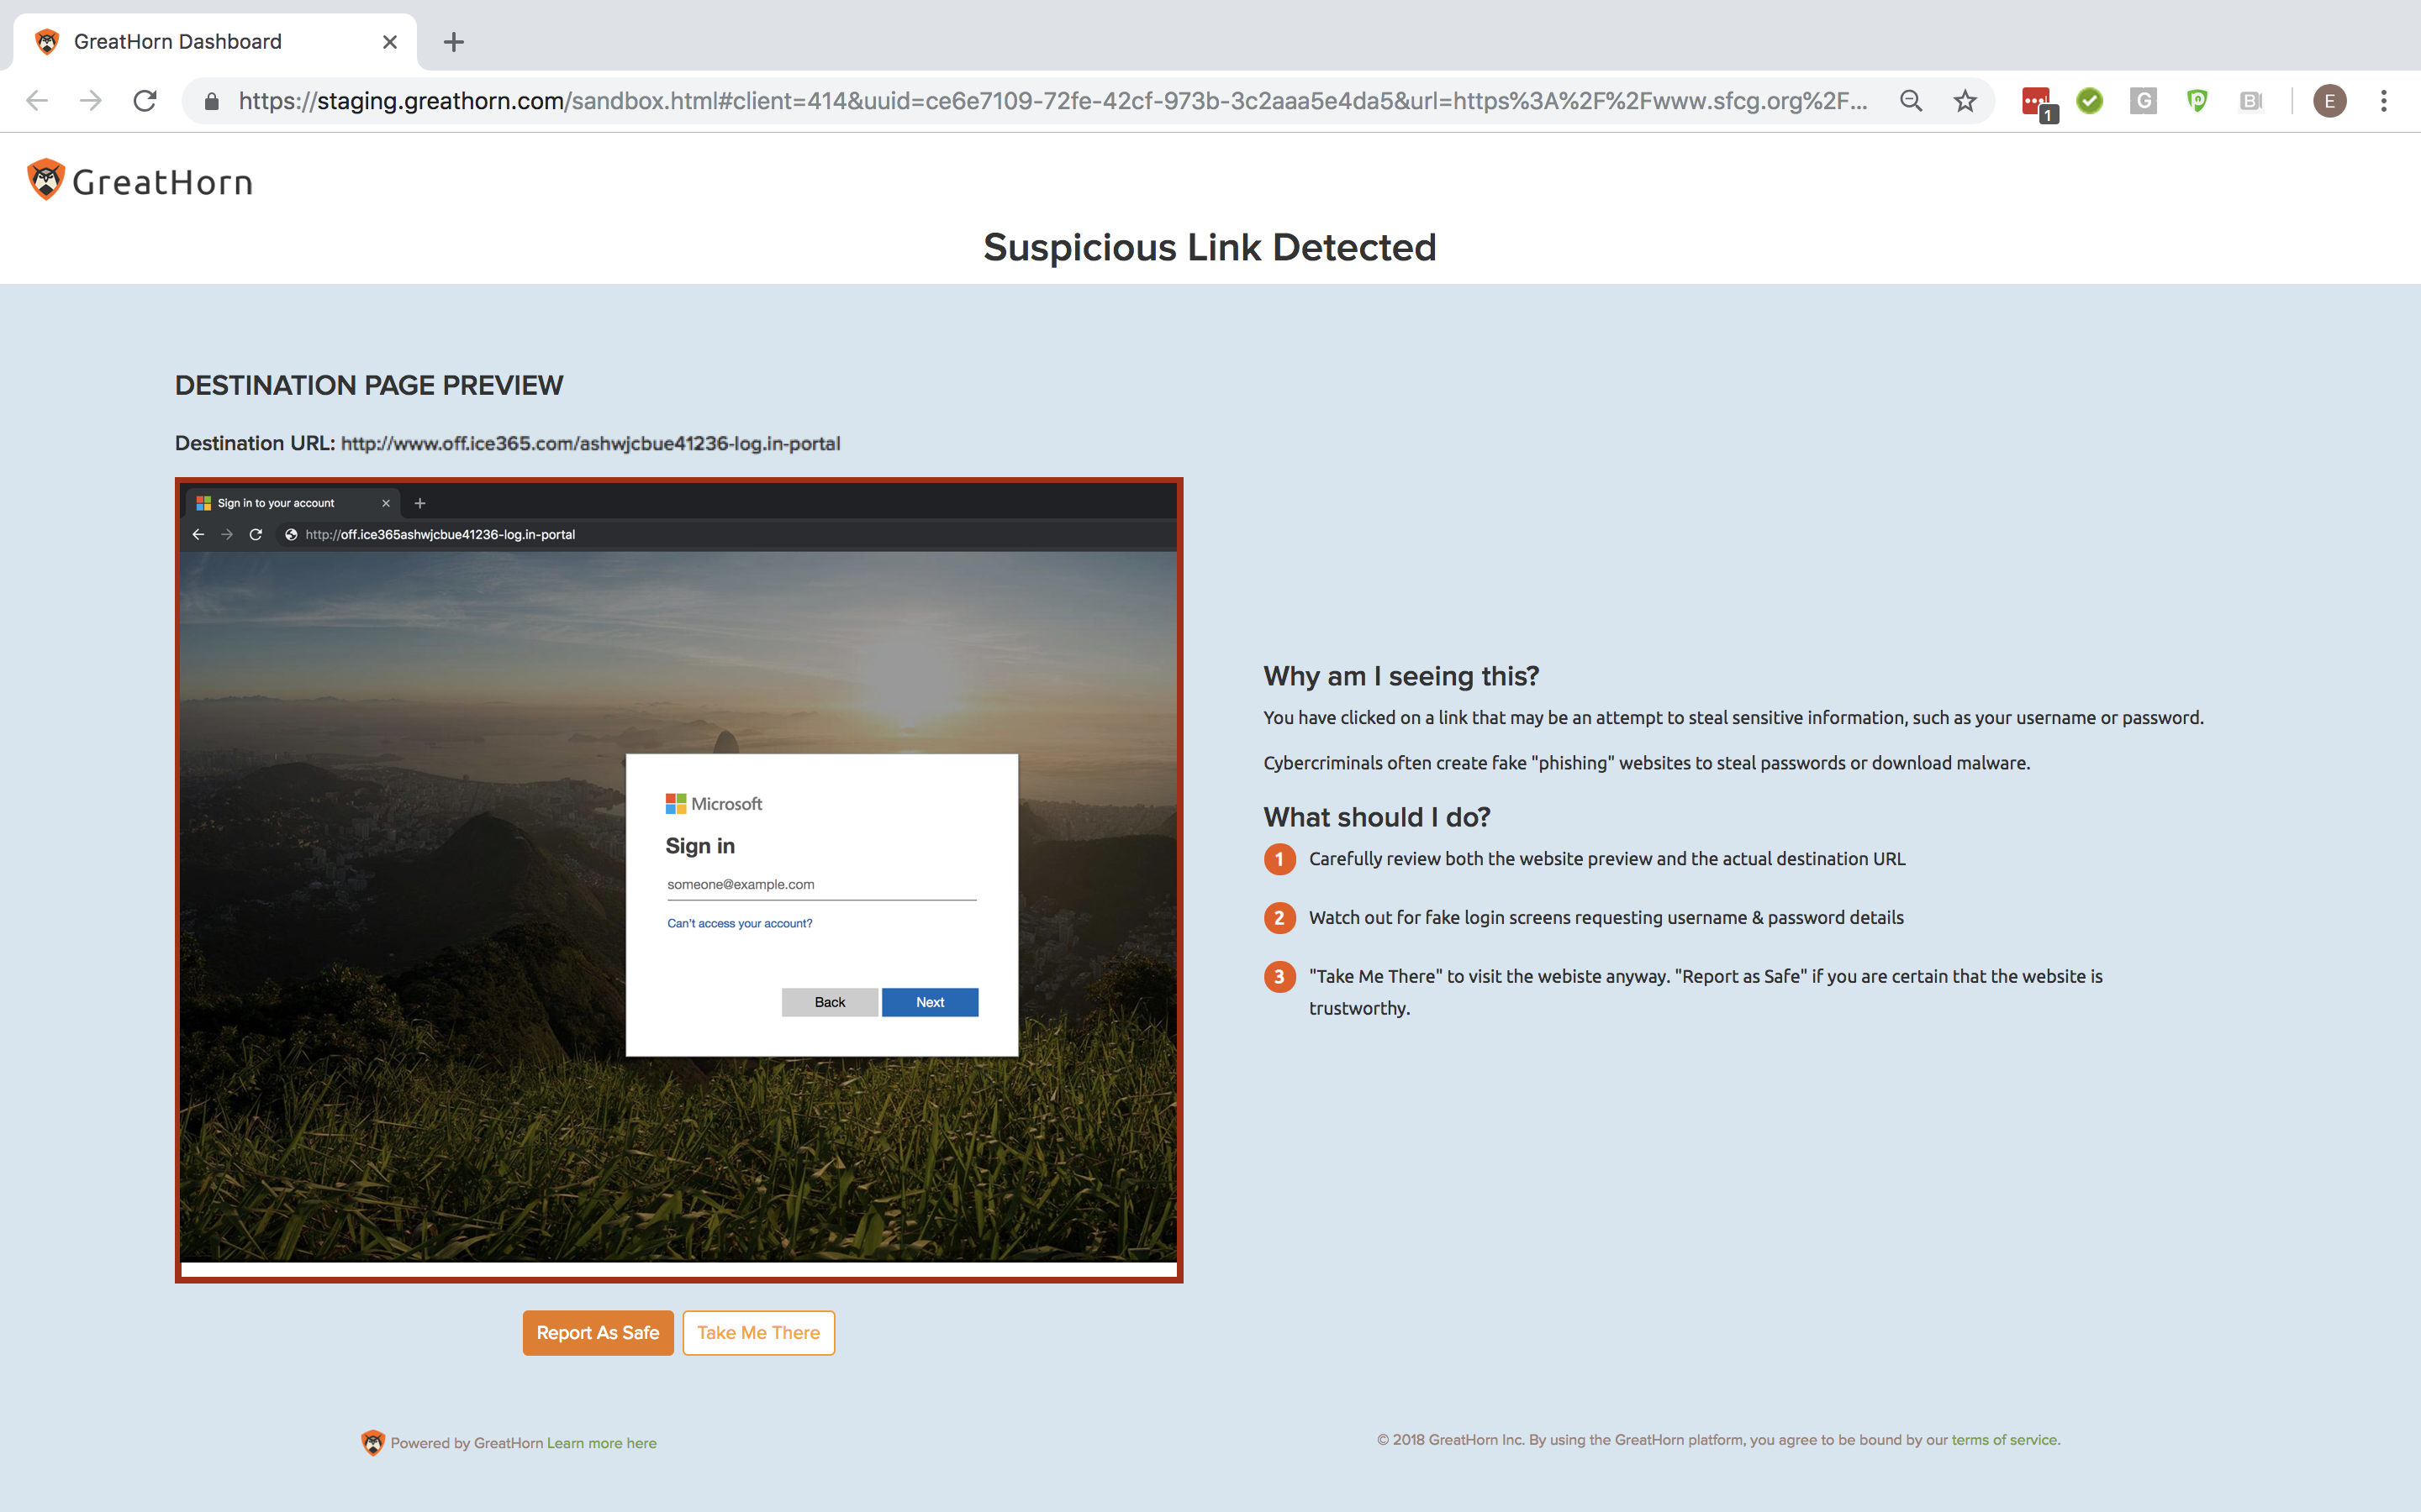Click the 'Watch out for fake login screens' text
Image resolution: width=2421 pixels, height=1512 pixels.
point(1606,918)
